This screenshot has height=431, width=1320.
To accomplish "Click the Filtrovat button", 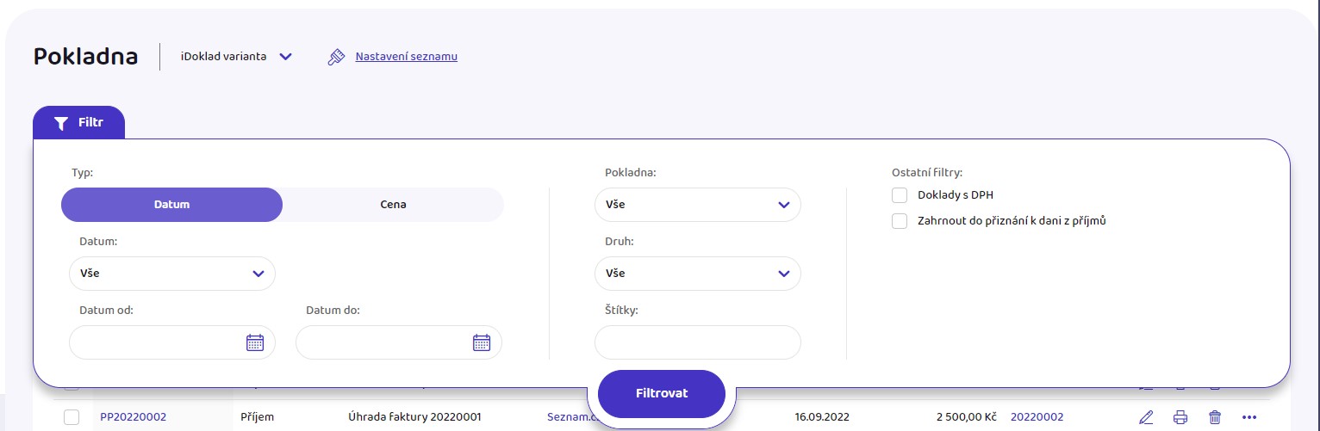I will (x=662, y=393).
